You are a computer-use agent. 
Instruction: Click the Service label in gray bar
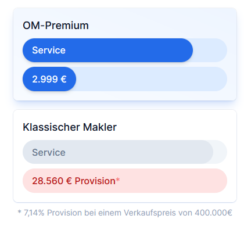tap(49, 152)
